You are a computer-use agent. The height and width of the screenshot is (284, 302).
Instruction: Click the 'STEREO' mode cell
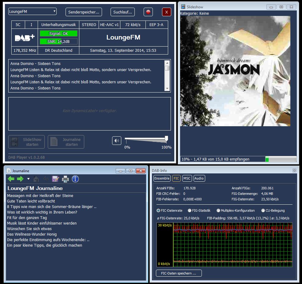coord(89,25)
